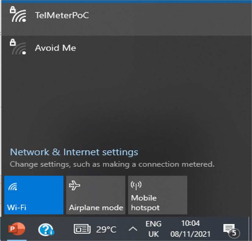Open the notification Action Center icon

[230, 229]
